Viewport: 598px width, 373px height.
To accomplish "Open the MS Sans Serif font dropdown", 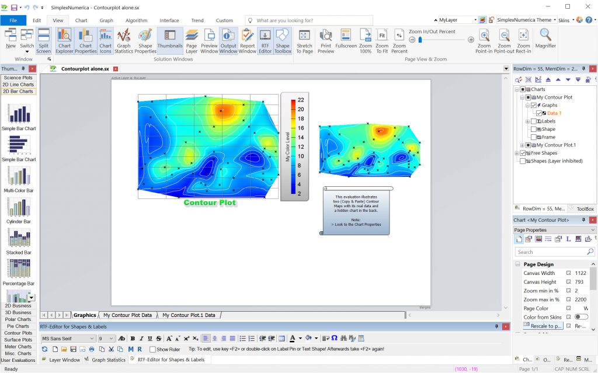I will [92, 339].
